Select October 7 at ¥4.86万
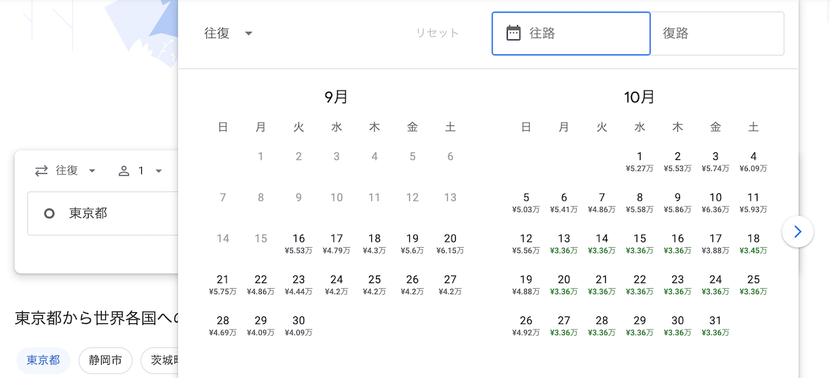831x378 pixels. pyautogui.click(x=602, y=202)
